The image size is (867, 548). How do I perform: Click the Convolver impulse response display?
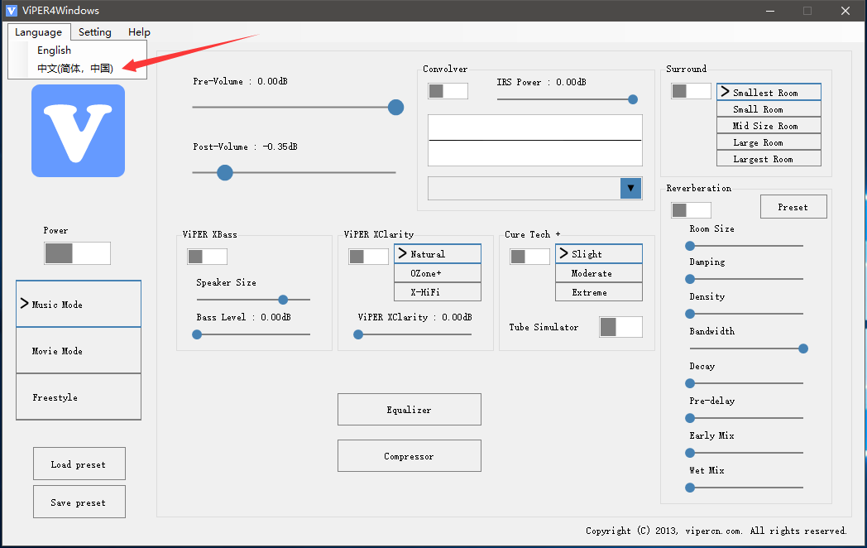(535, 140)
